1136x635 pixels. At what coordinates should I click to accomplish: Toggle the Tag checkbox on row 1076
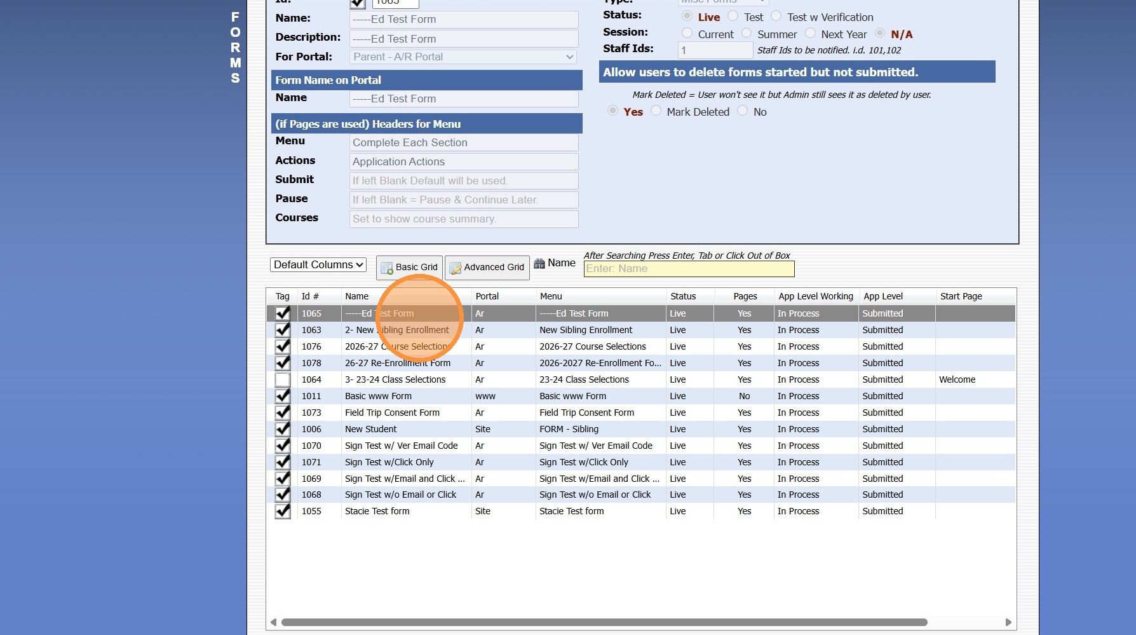[283, 346]
